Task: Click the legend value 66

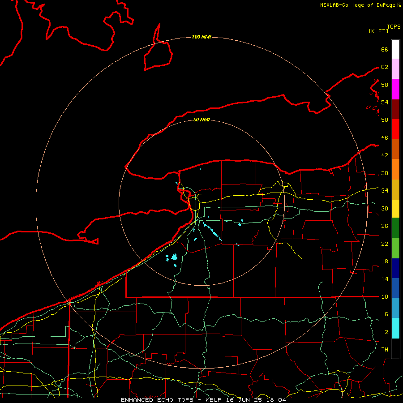Action: (385, 50)
